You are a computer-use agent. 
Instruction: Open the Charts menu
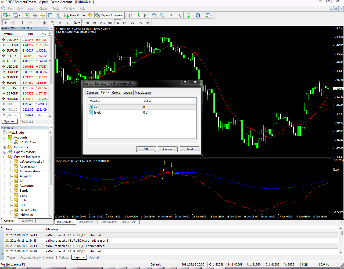point(43,9)
